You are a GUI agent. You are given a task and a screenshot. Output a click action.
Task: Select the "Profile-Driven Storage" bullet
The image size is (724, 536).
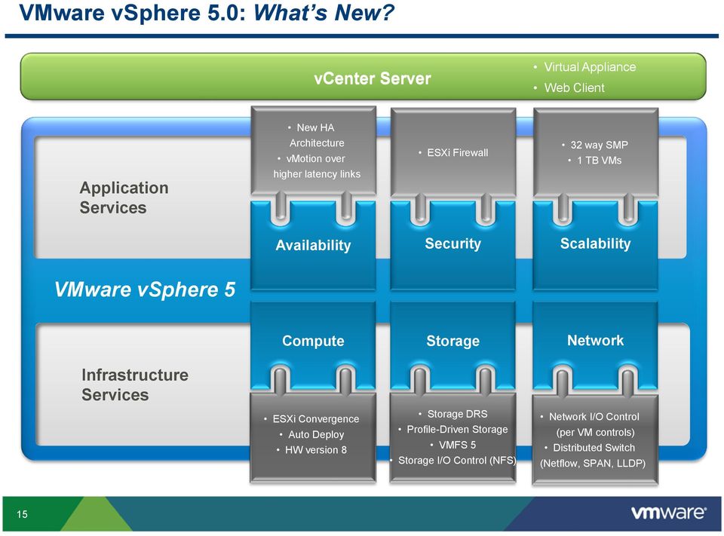[457, 430]
